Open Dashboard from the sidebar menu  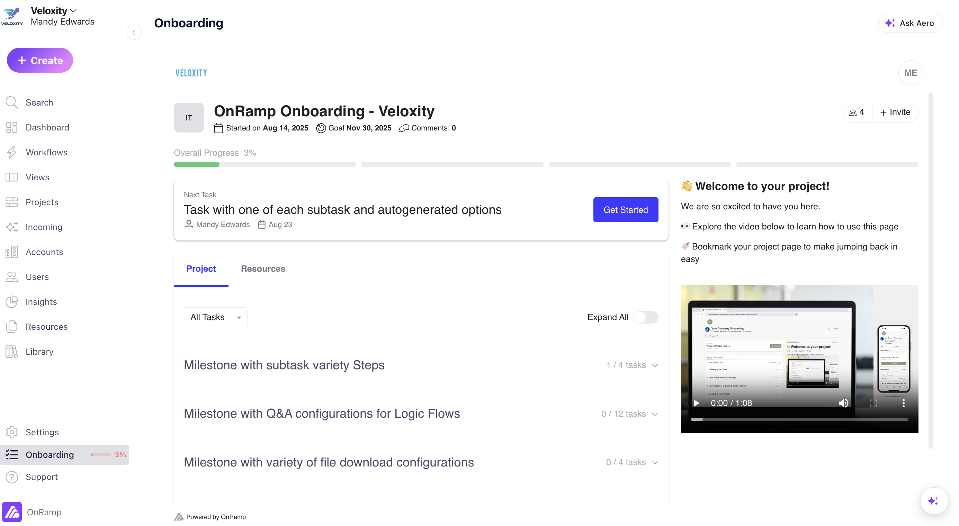click(x=47, y=127)
